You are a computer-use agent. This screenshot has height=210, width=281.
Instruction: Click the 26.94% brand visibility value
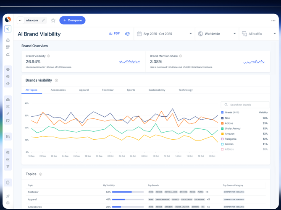pos(33,62)
